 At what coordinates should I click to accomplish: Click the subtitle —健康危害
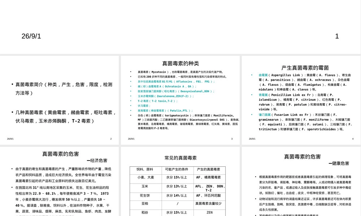pos(339,163)
